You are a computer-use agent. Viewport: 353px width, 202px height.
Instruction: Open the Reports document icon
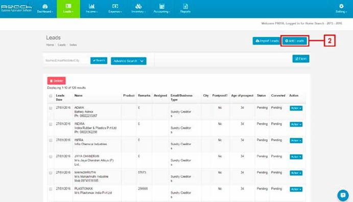pyautogui.click(x=185, y=6)
